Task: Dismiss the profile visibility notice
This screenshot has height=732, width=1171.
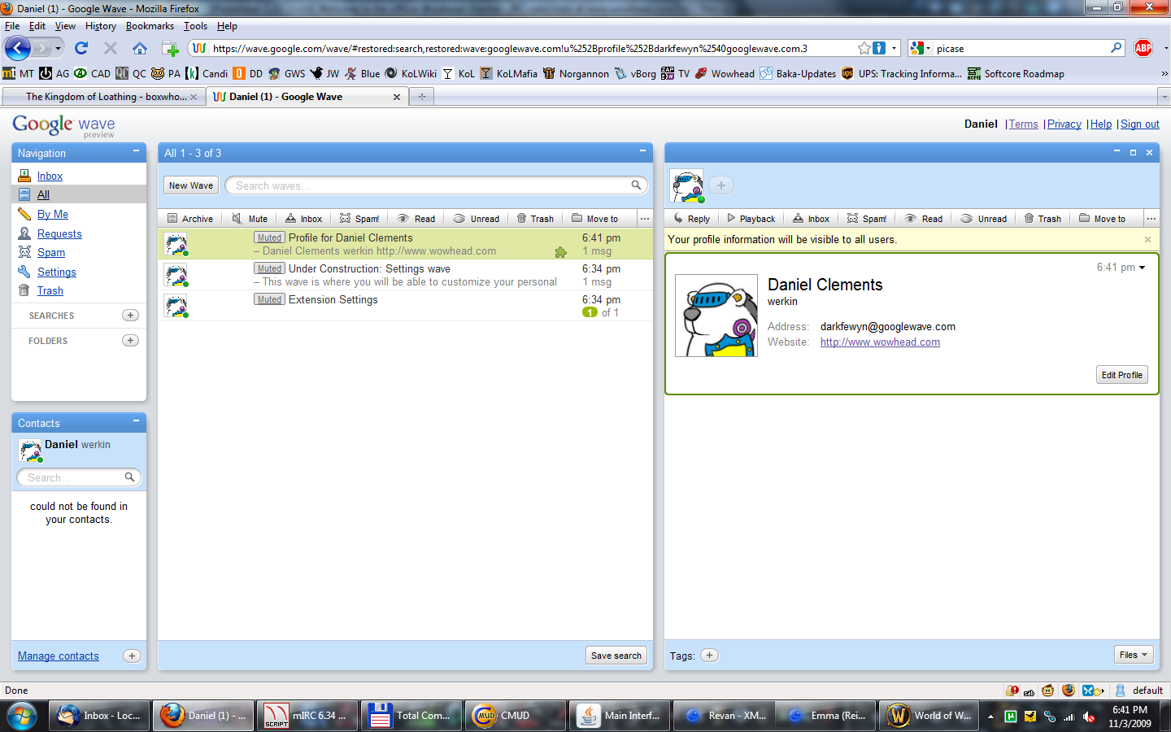Action: pyautogui.click(x=1147, y=240)
